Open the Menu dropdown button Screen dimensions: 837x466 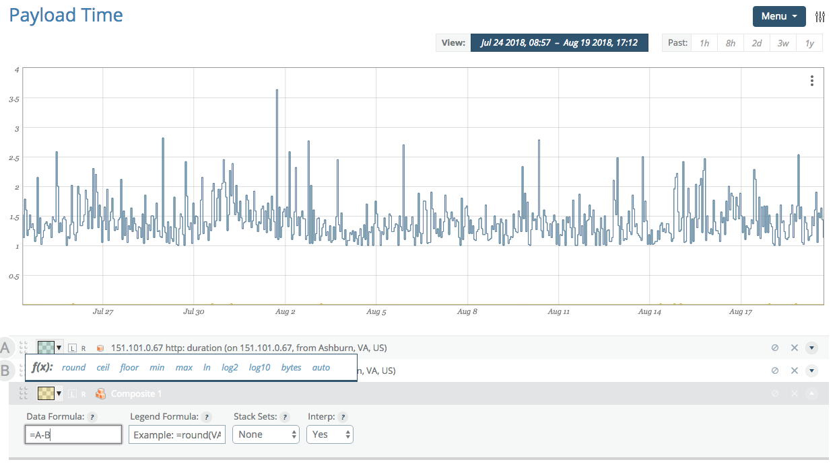778,16
